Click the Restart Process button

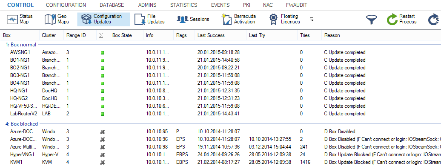pyautogui.click(x=402, y=19)
